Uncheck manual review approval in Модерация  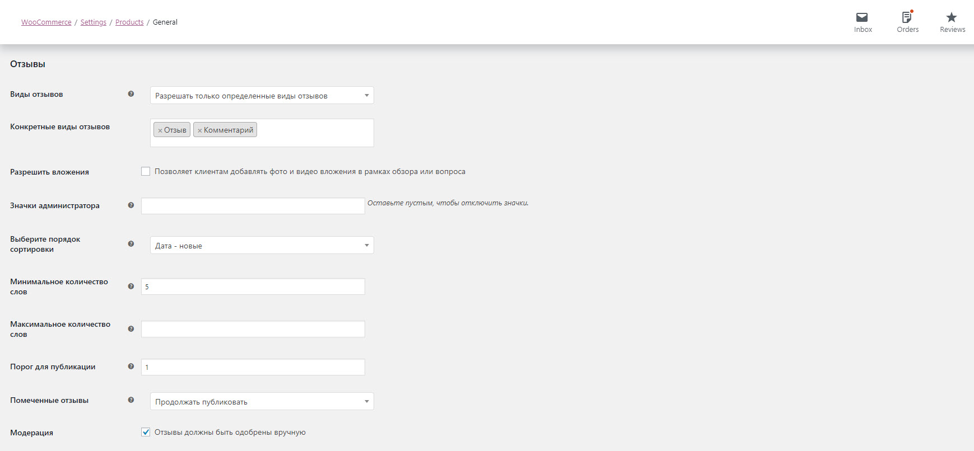[x=146, y=432]
